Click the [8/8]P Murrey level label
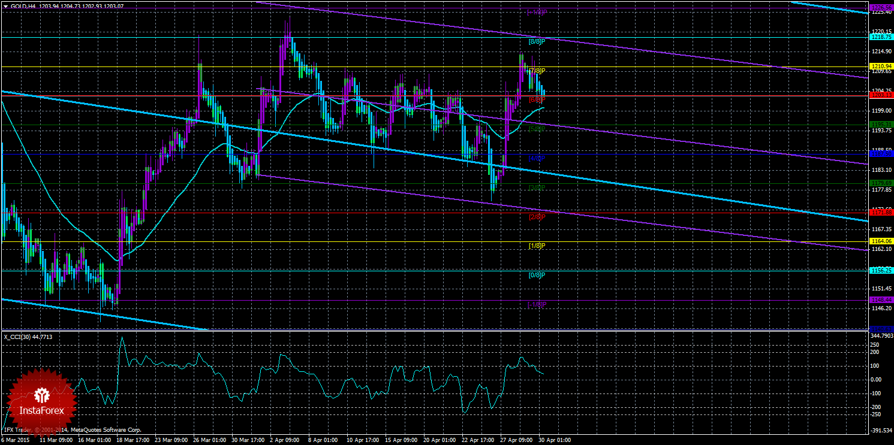The height and width of the screenshot is (445, 894). (x=537, y=43)
